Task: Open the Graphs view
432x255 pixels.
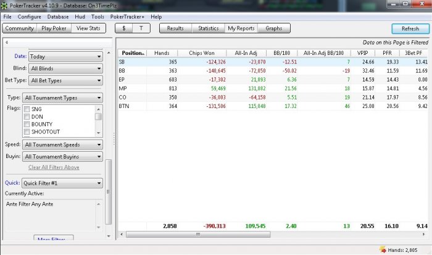Action: (x=274, y=28)
